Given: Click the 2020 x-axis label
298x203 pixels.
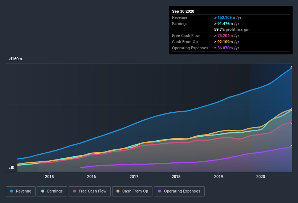Looking at the screenshot, I should tap(261, 177).
